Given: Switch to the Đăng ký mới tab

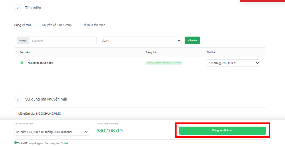Looking at the screenshot, I should [x=22, y=25].
